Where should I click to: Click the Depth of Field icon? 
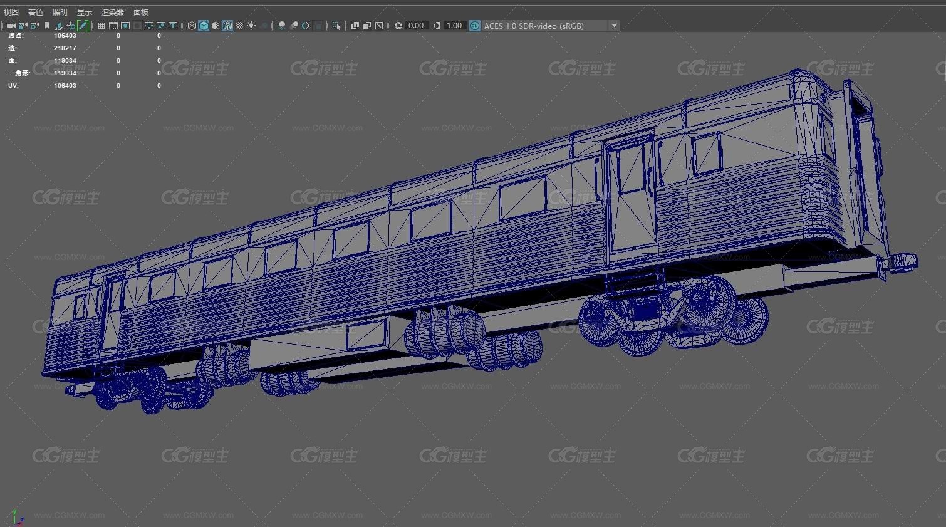tap(318, 26)
